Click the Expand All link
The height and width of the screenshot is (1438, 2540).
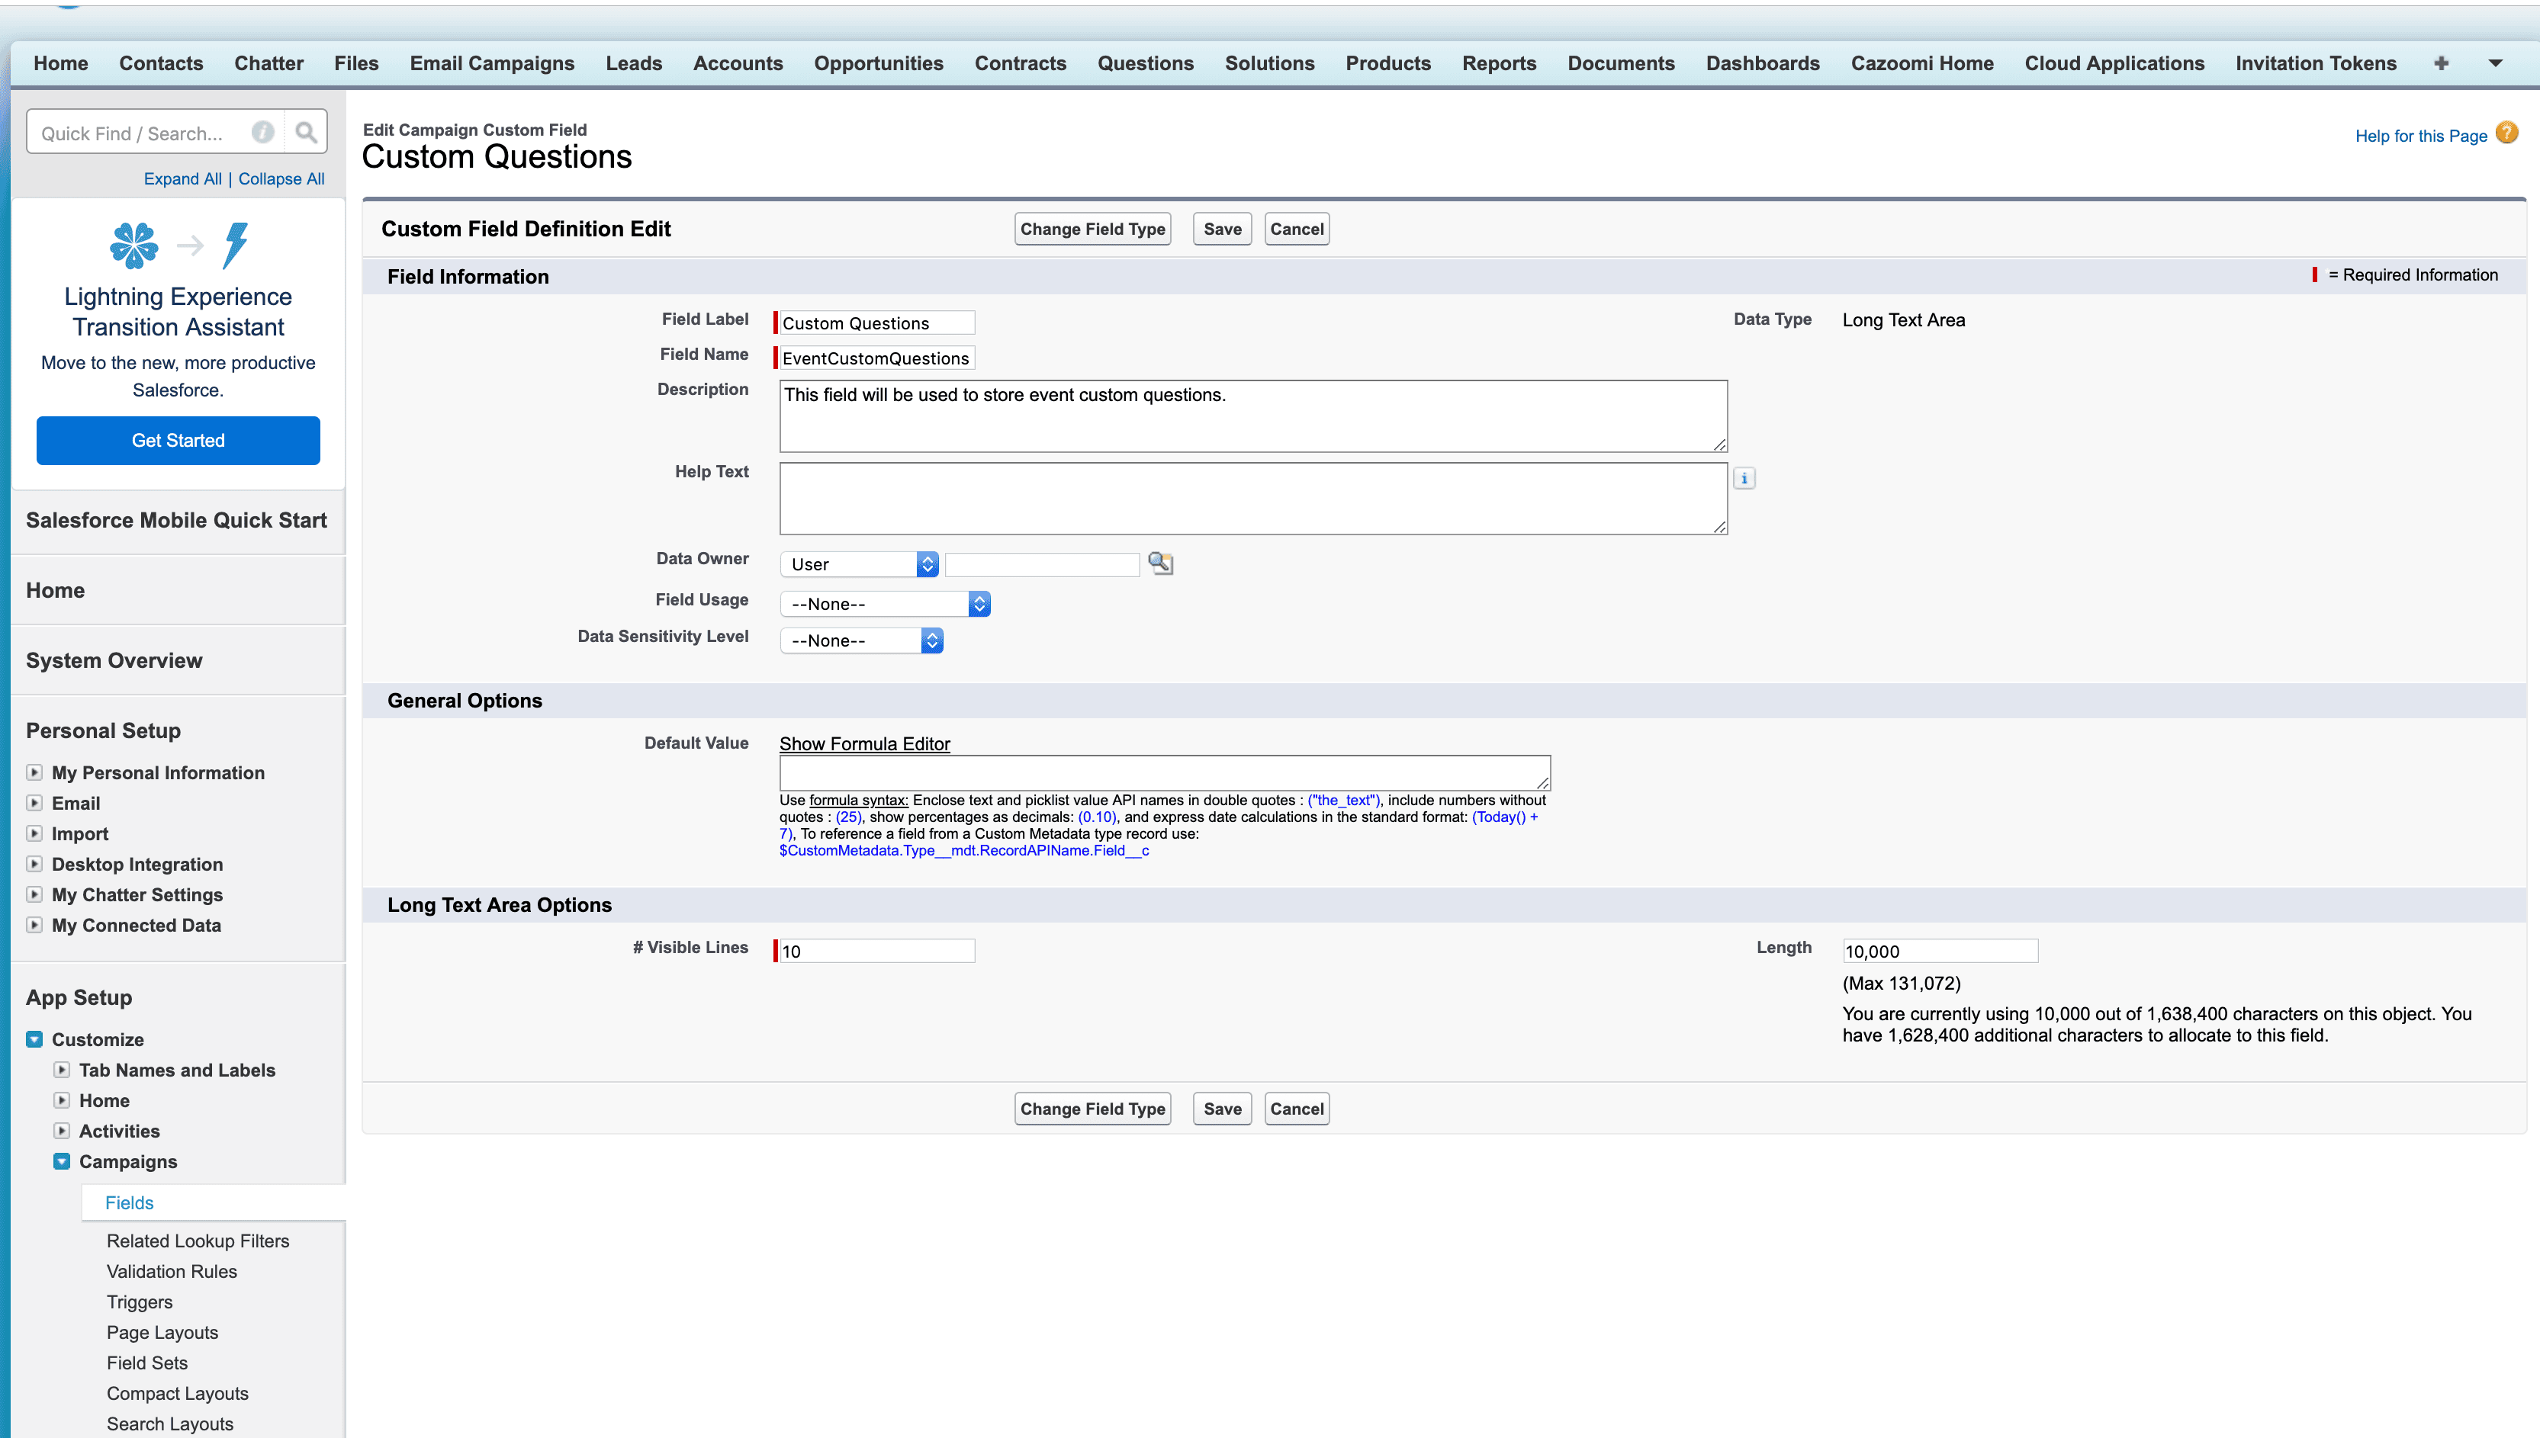(183, 178)
